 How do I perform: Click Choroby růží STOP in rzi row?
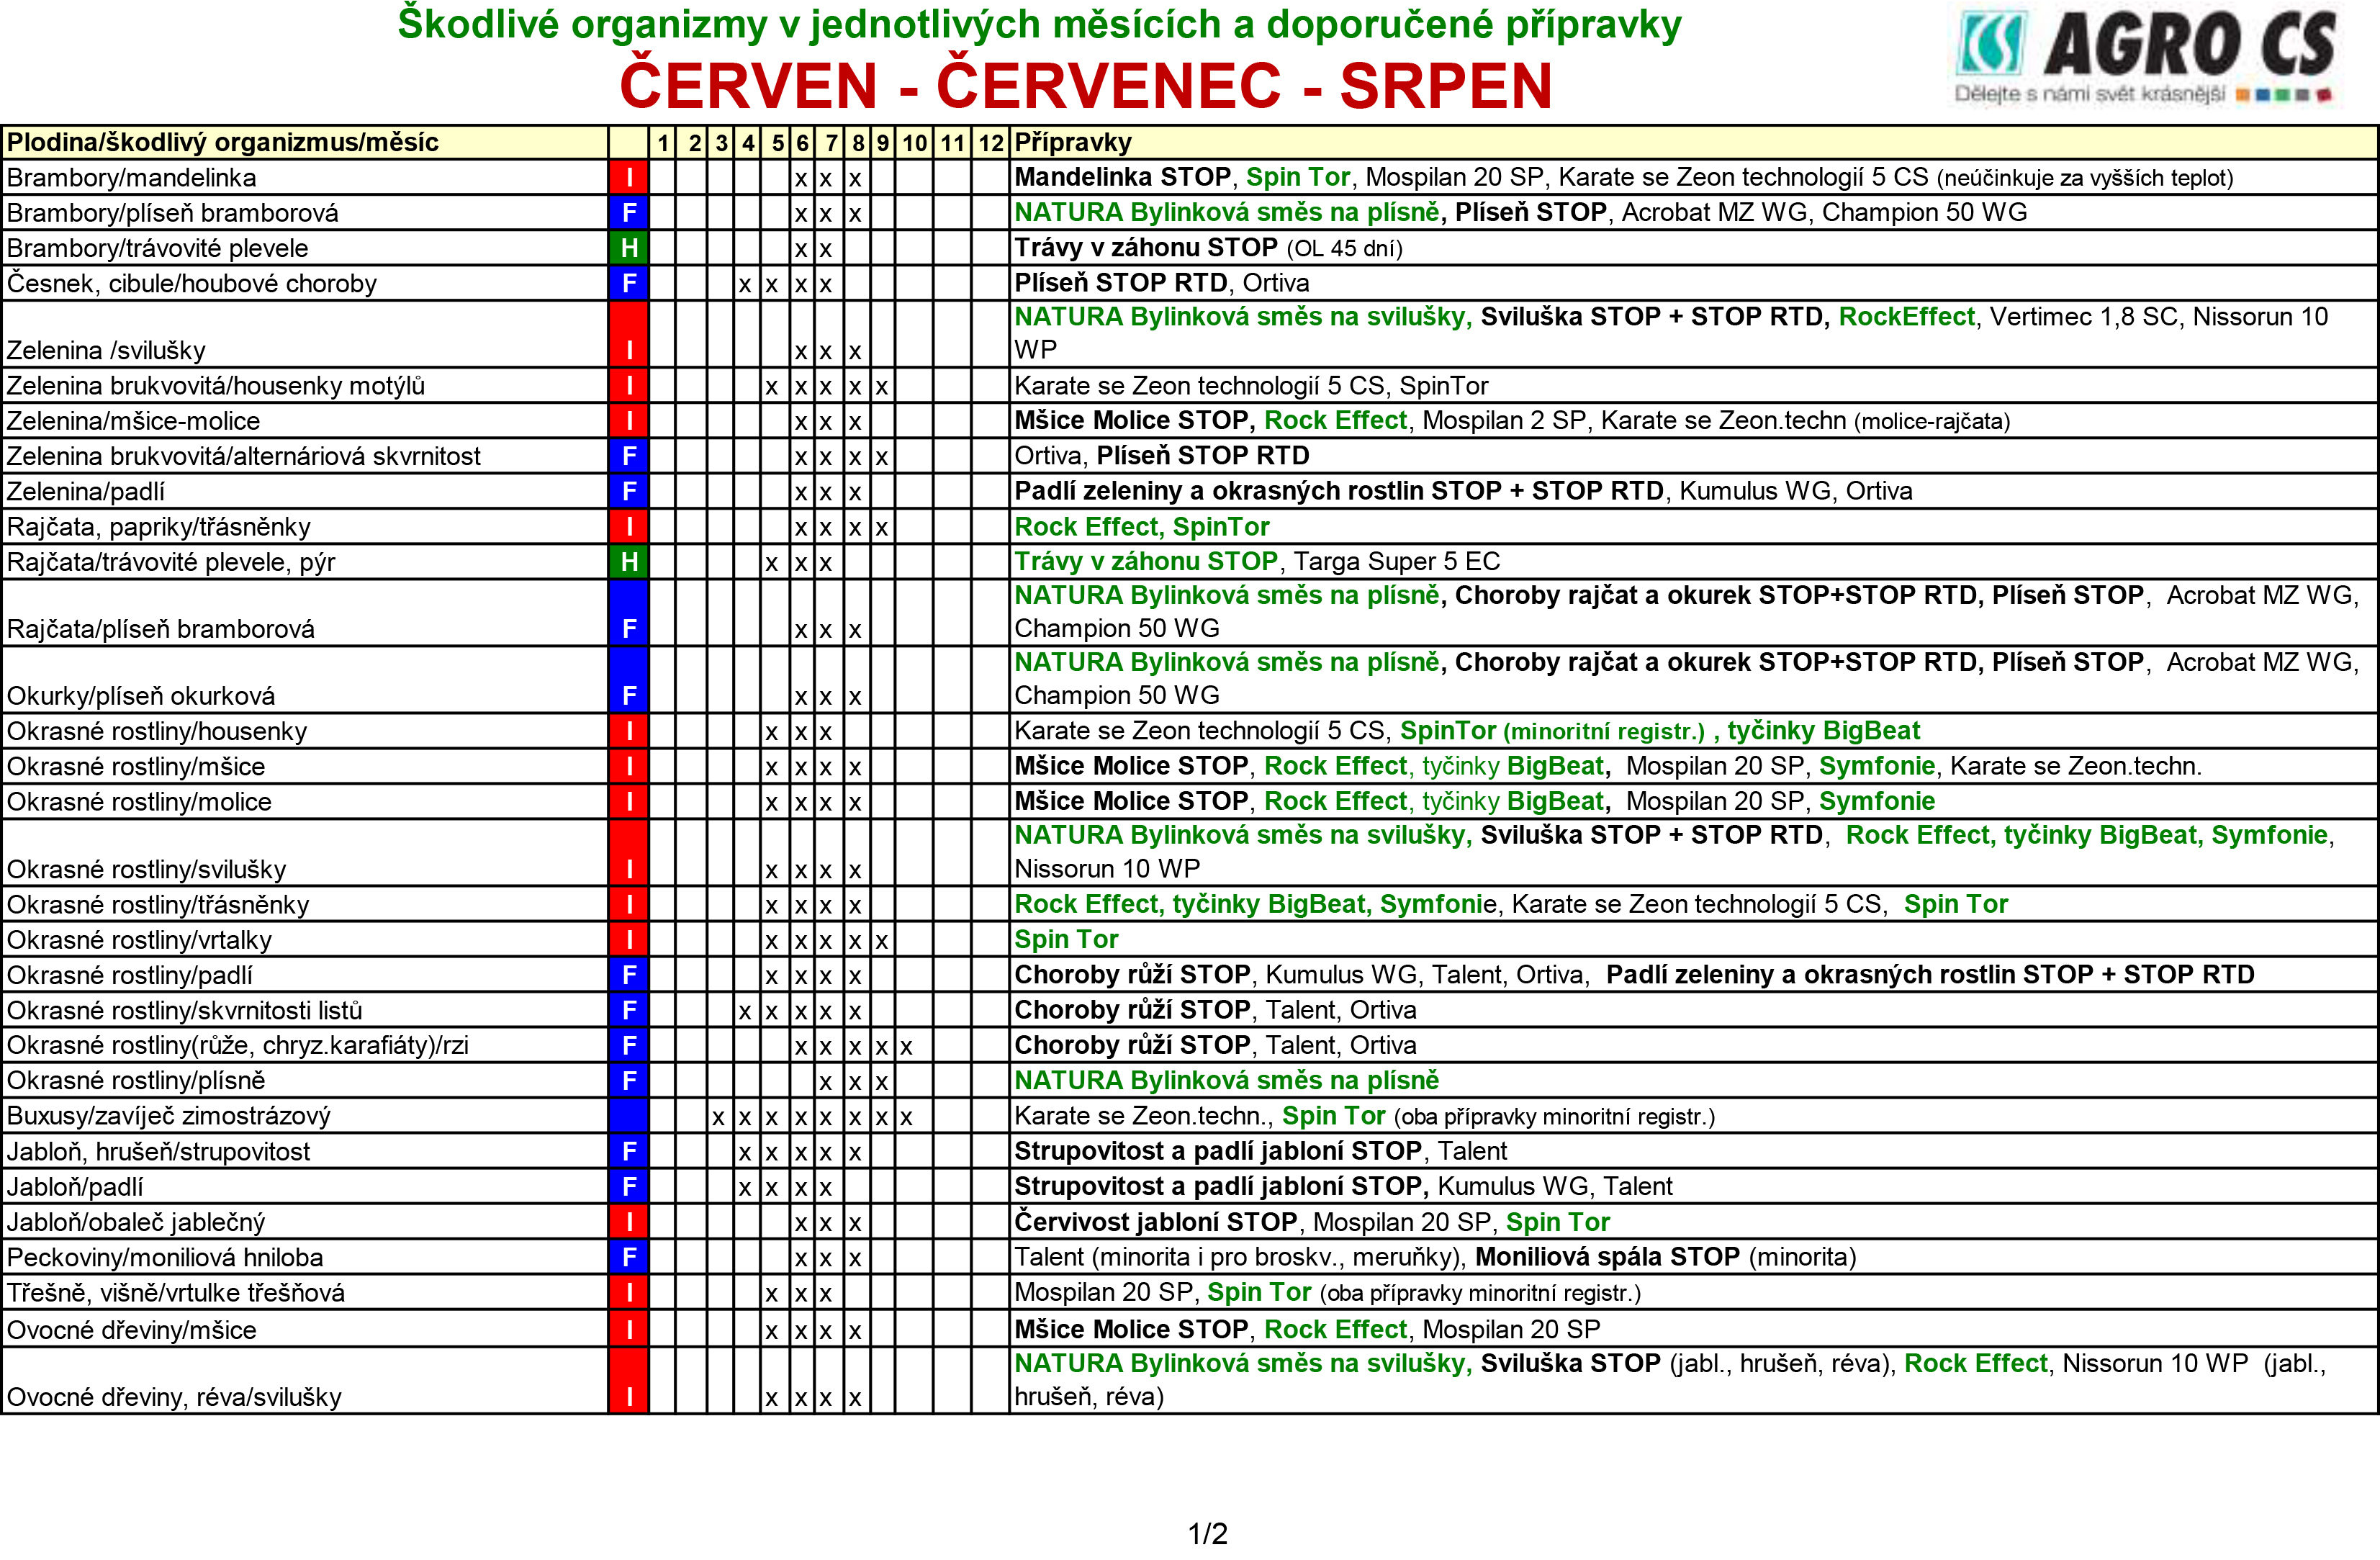point(1132,1045)
